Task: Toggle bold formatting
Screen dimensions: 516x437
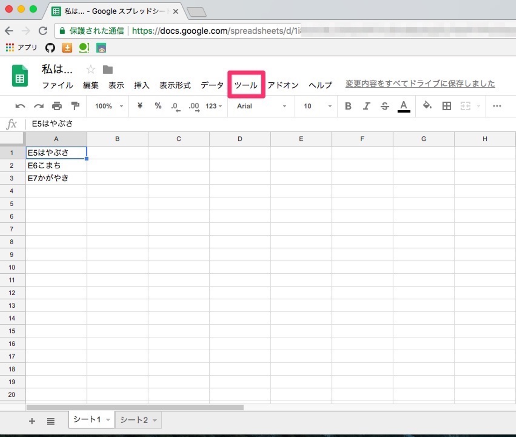Action: (348, 106)
